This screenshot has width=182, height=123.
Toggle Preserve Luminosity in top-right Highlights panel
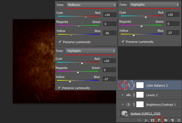(123, 42)
